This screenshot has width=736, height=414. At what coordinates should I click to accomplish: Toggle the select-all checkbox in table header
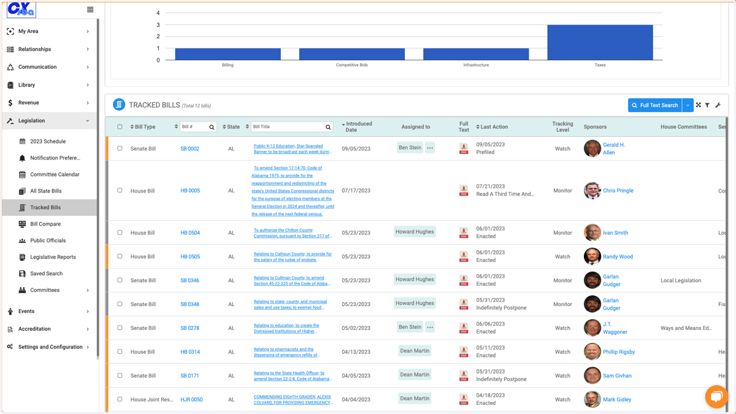[x=120, y=127]
